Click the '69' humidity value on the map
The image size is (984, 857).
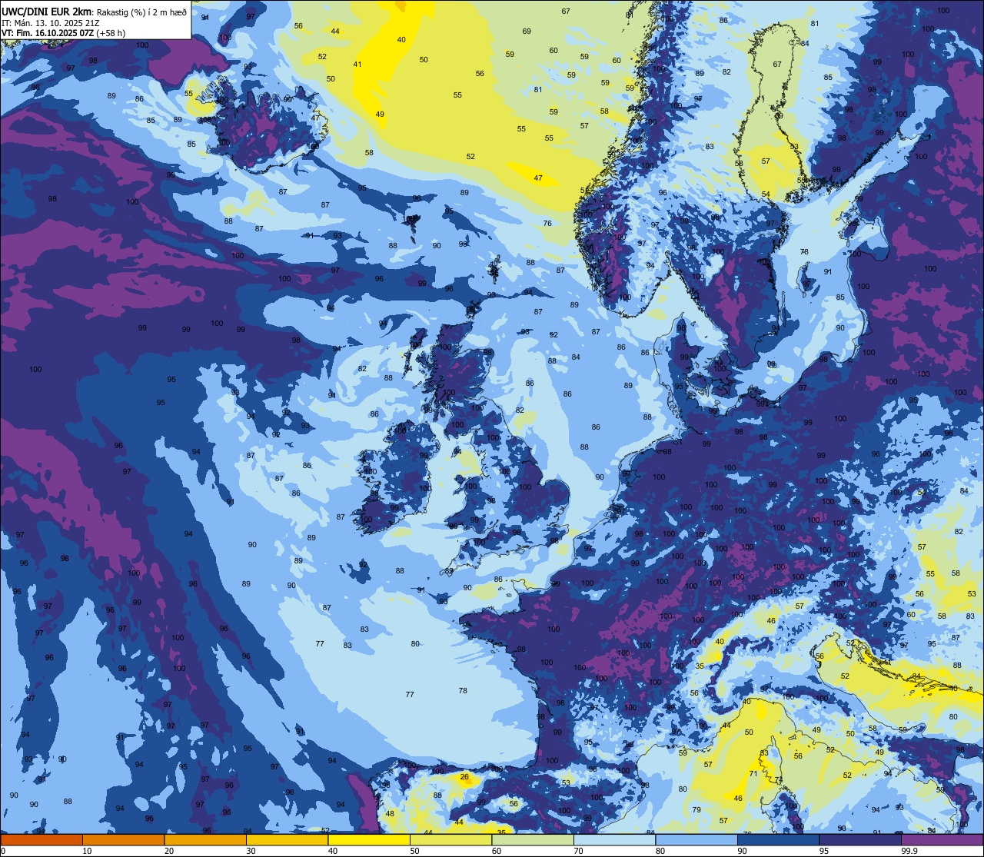click(527, 32)
